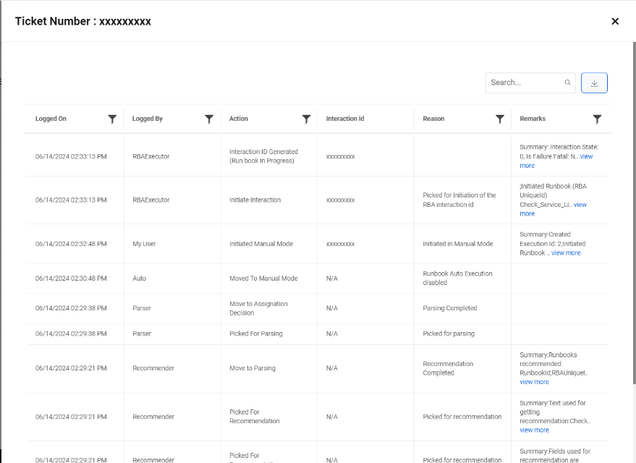636x463 pixels.
Task: Open the Remarks column filter
Action: [597, 119]
